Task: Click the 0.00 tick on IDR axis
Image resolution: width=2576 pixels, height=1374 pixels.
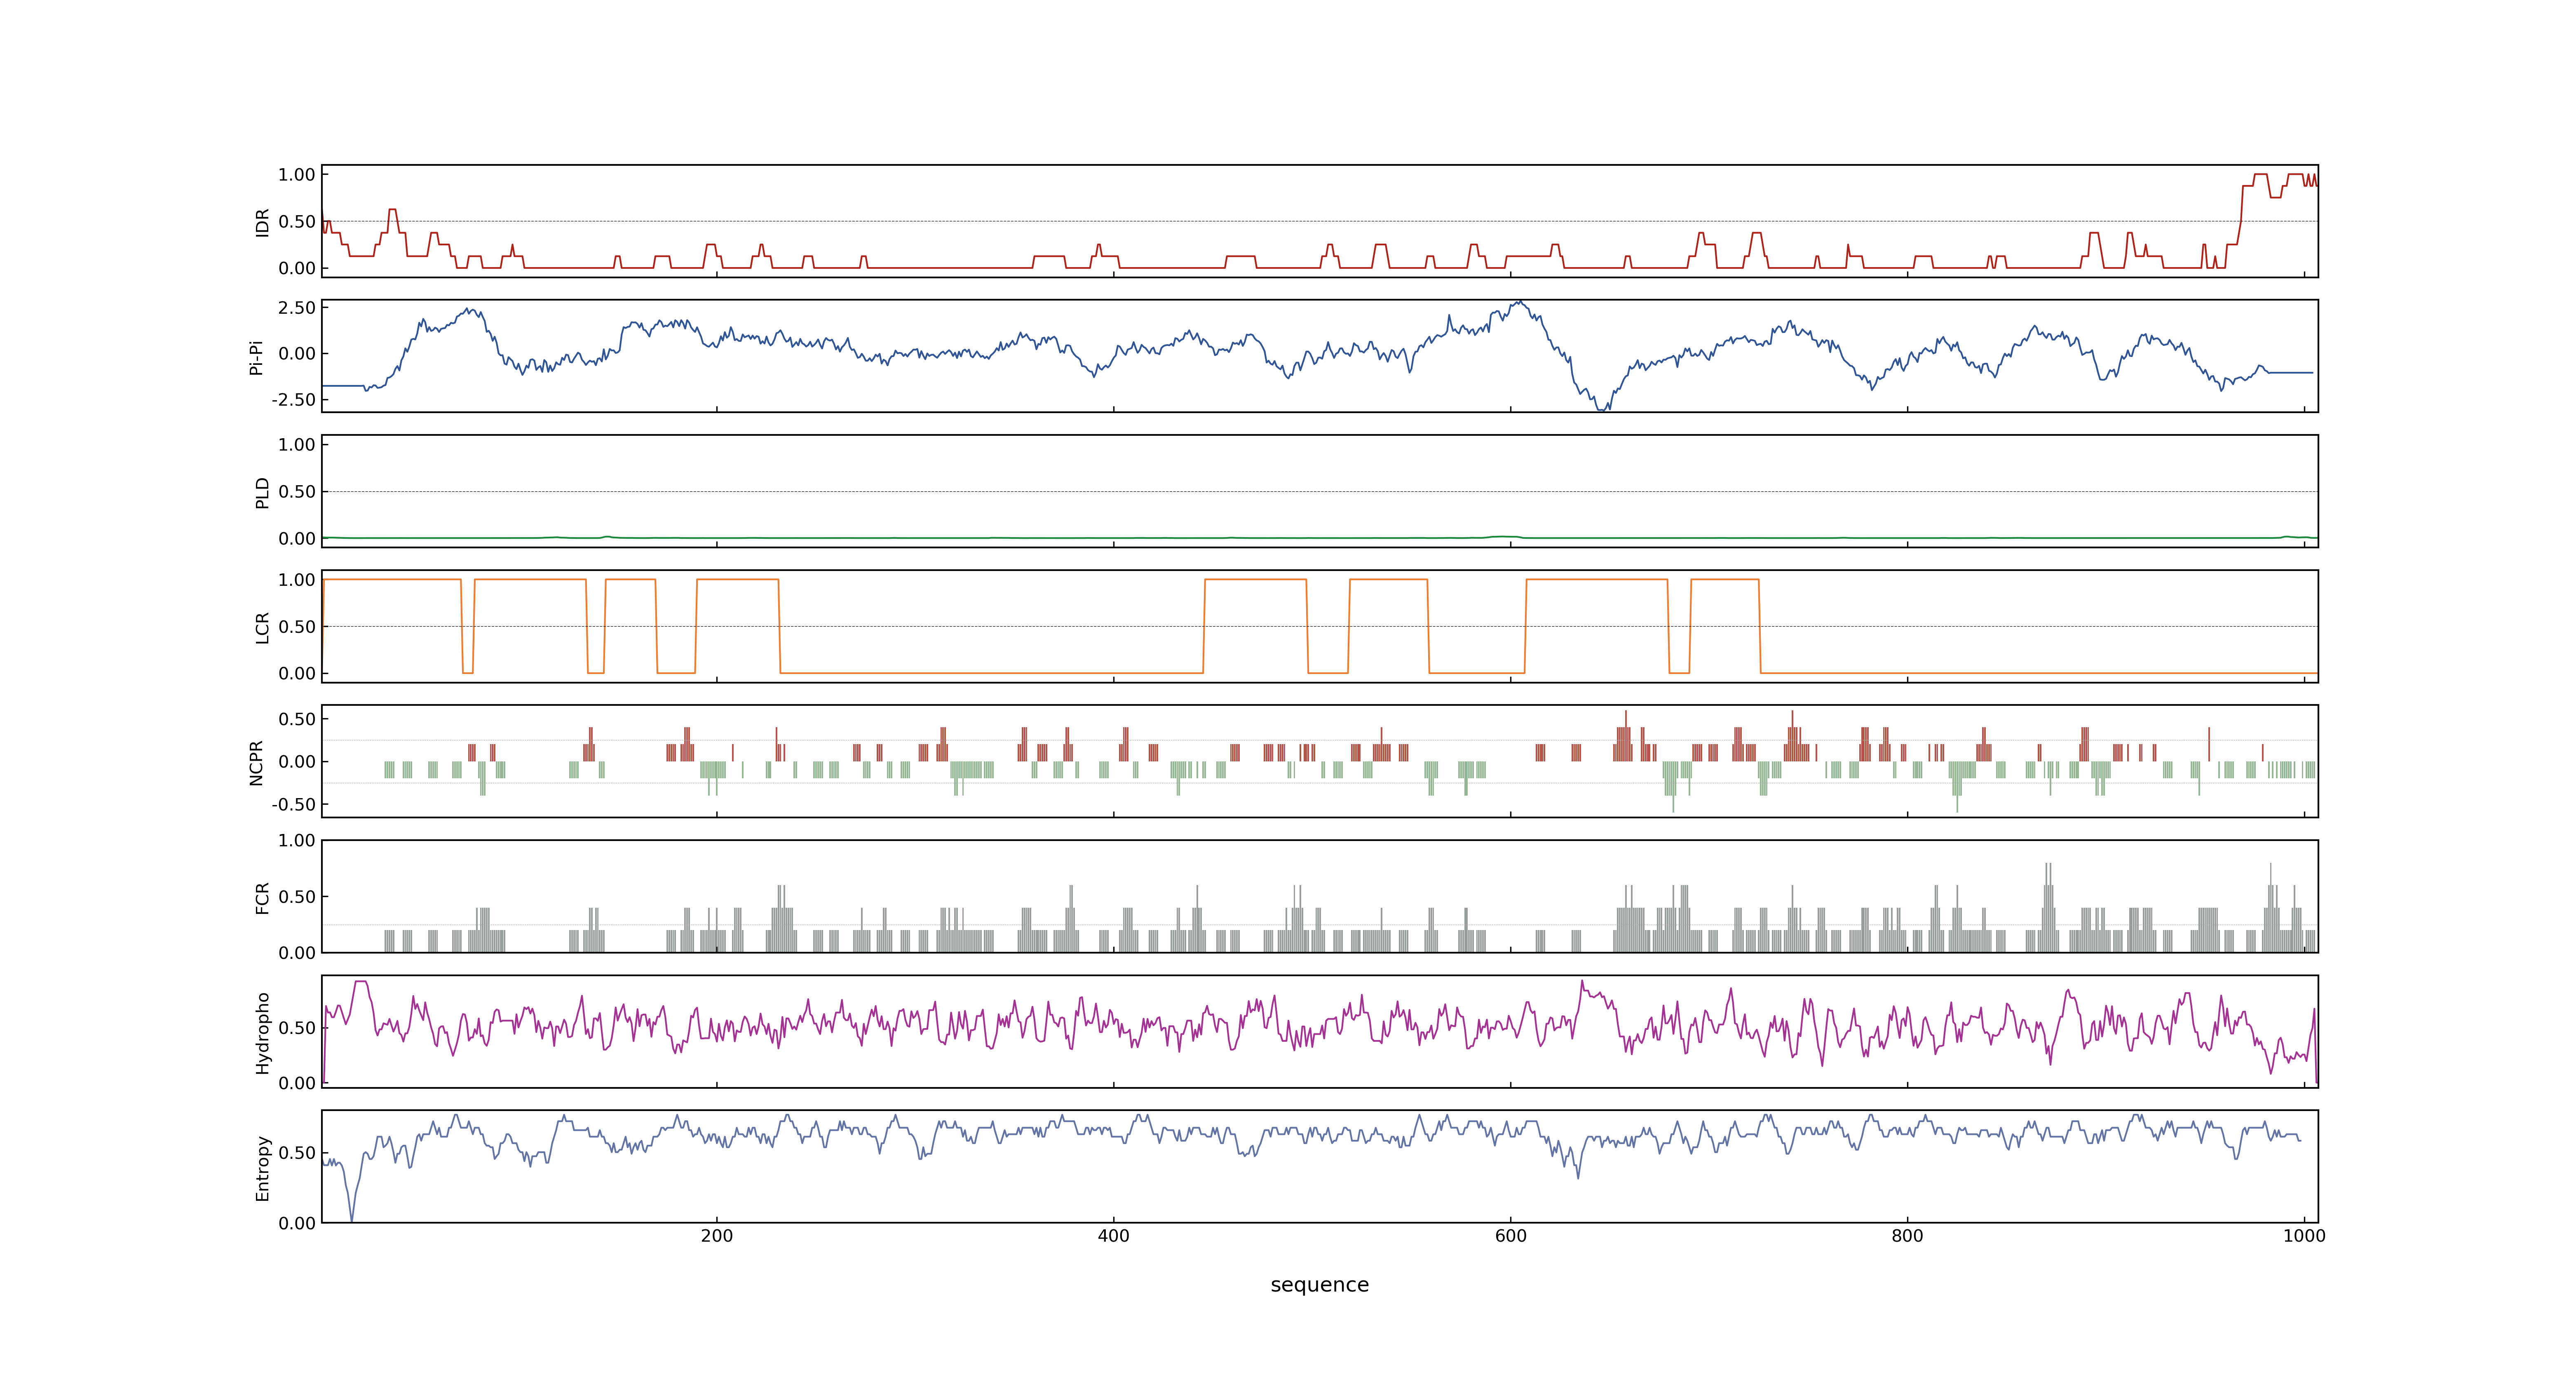Action: click(297, 268)
